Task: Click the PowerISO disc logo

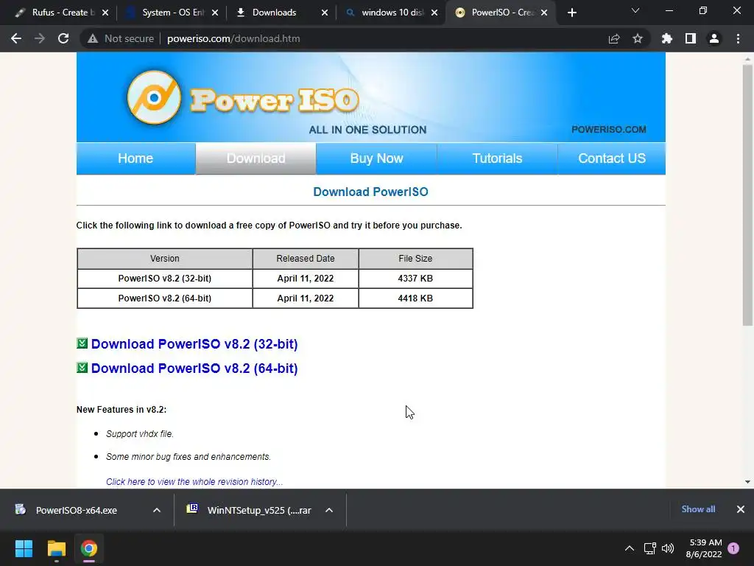Action: (154, 98)
